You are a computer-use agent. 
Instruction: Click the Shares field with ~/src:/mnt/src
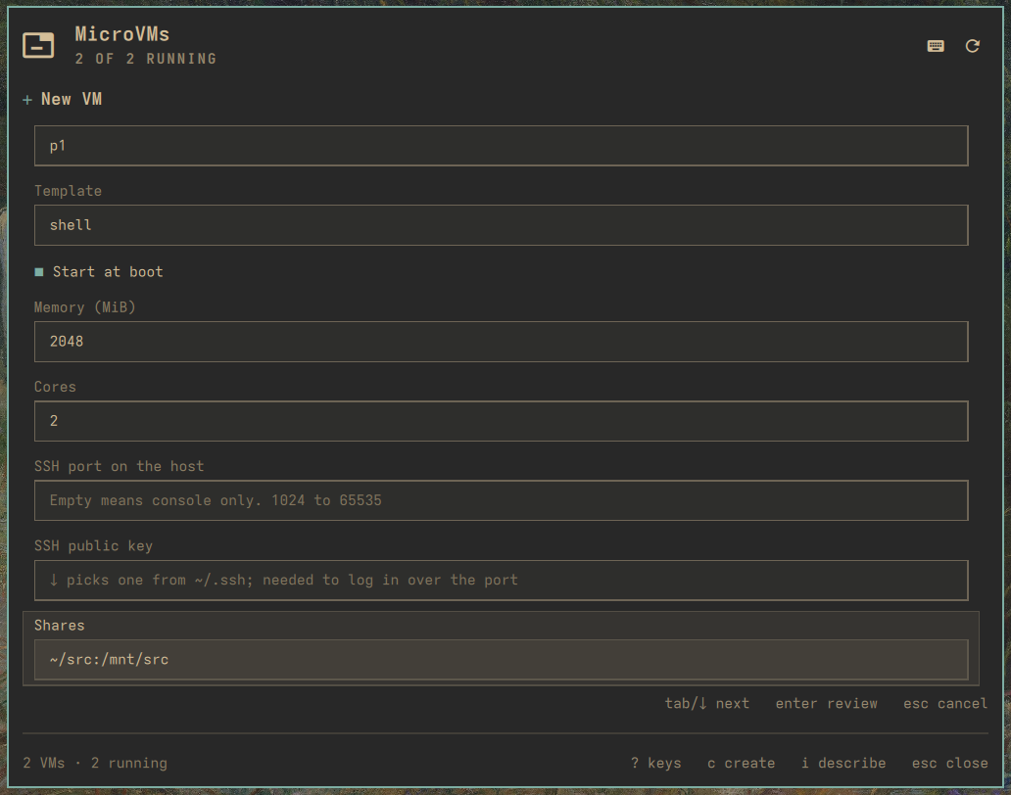click(501, 660)
